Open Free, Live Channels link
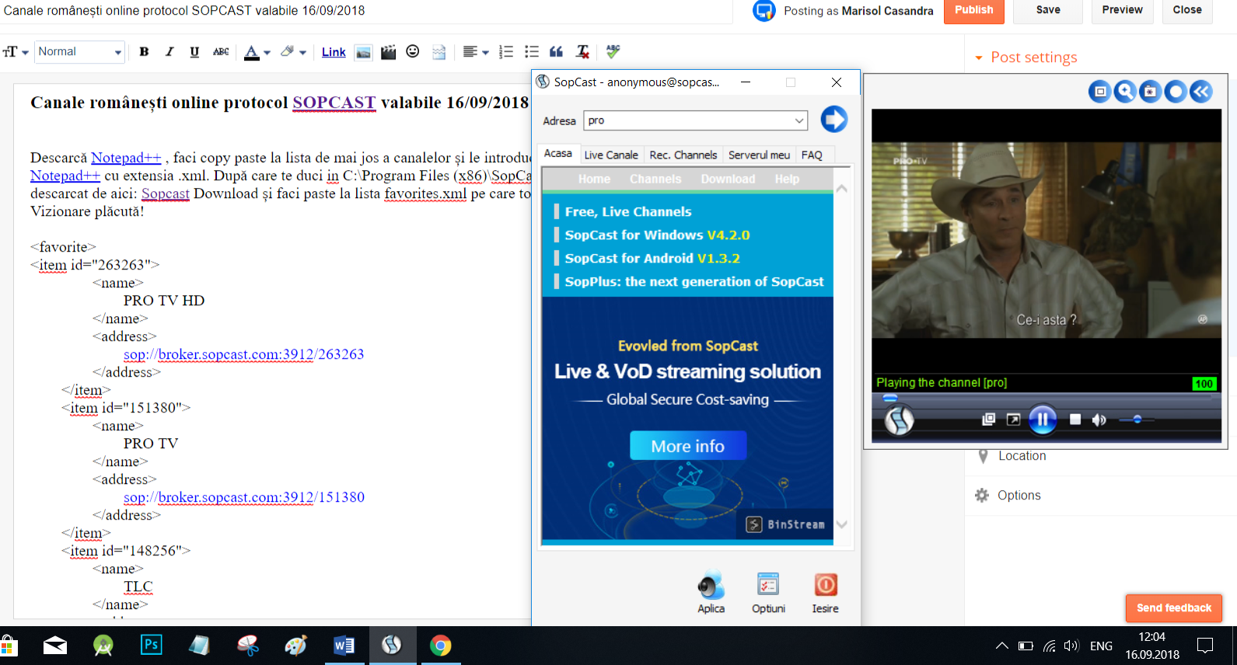 click(627, 211)
